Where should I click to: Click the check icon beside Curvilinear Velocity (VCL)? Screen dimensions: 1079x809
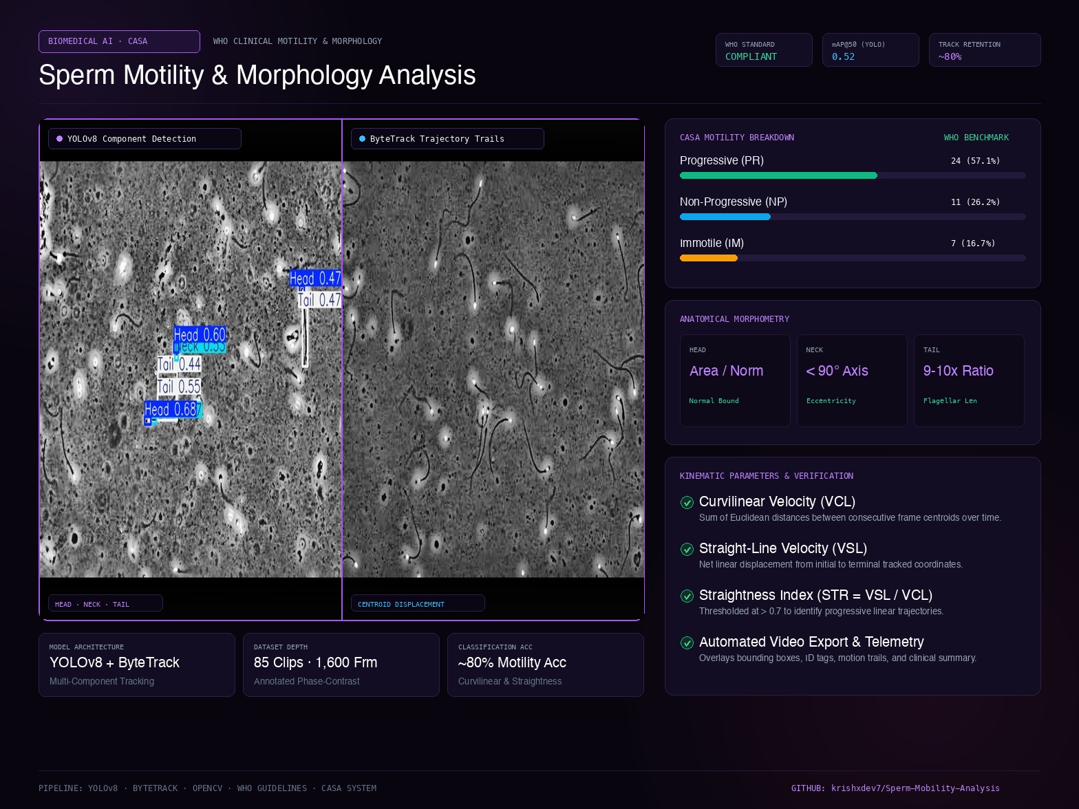[687, 502]
